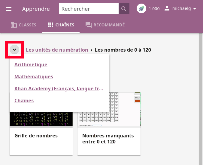This screenshot has height=165, width=203.
Task: Open Nombres manquants entre 0 et 120
Action: coord(109,124)
